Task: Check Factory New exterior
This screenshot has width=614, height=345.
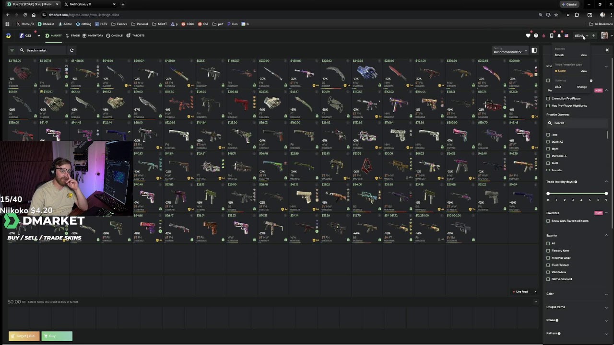Action: tap(548, 251)
